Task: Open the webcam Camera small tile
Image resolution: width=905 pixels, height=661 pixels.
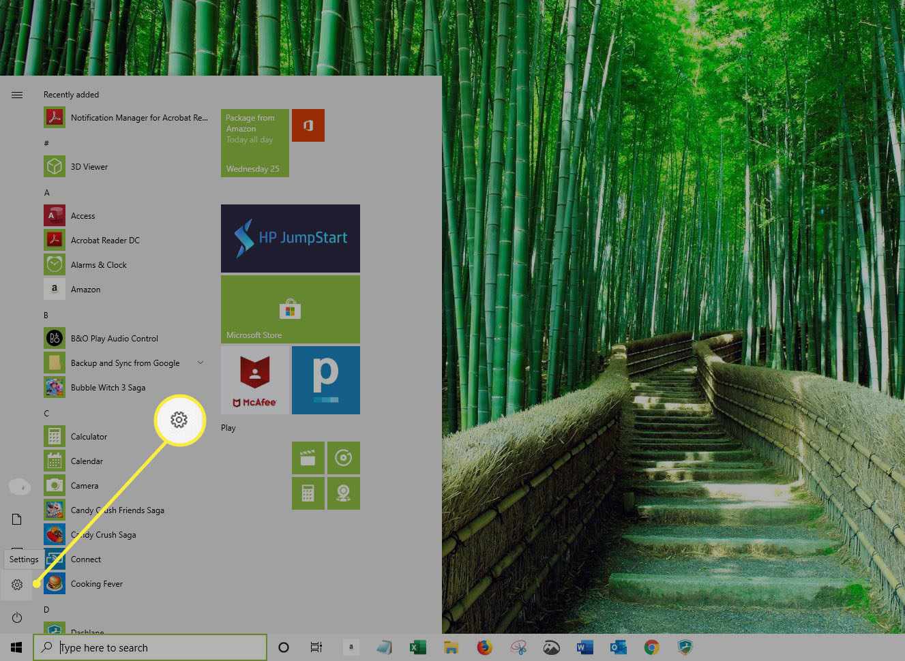Action: (344, 493)
